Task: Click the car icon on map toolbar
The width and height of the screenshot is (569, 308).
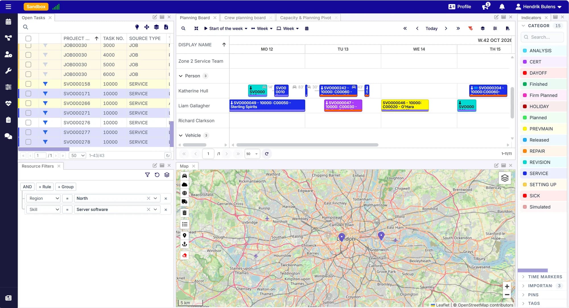Action: coord(184,176)
